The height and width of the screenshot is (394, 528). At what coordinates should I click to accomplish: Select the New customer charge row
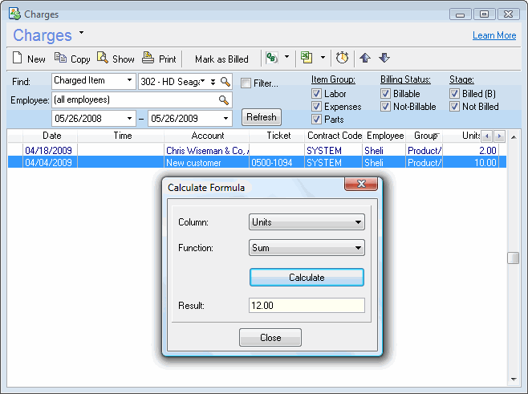click(196, 162)
